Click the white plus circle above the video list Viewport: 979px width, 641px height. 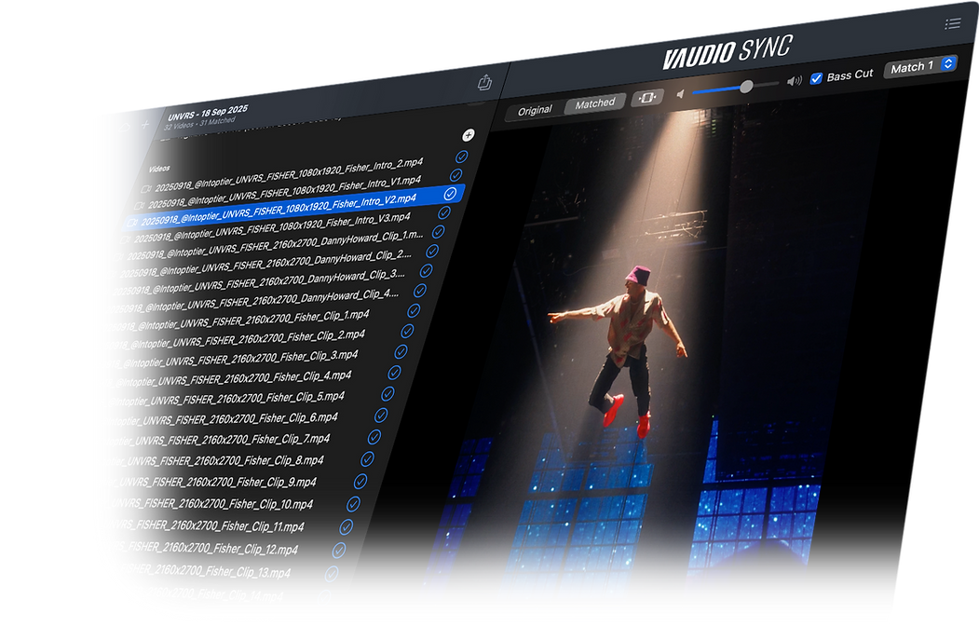click(469, 135)
